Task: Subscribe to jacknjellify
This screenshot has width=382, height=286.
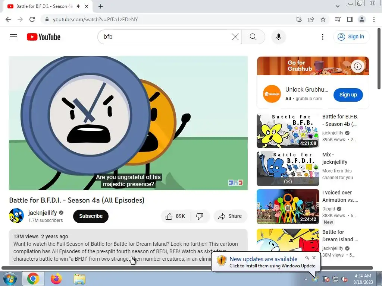Action: click(91, 216)
